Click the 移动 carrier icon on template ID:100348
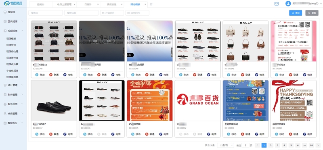 pos(37,75)
